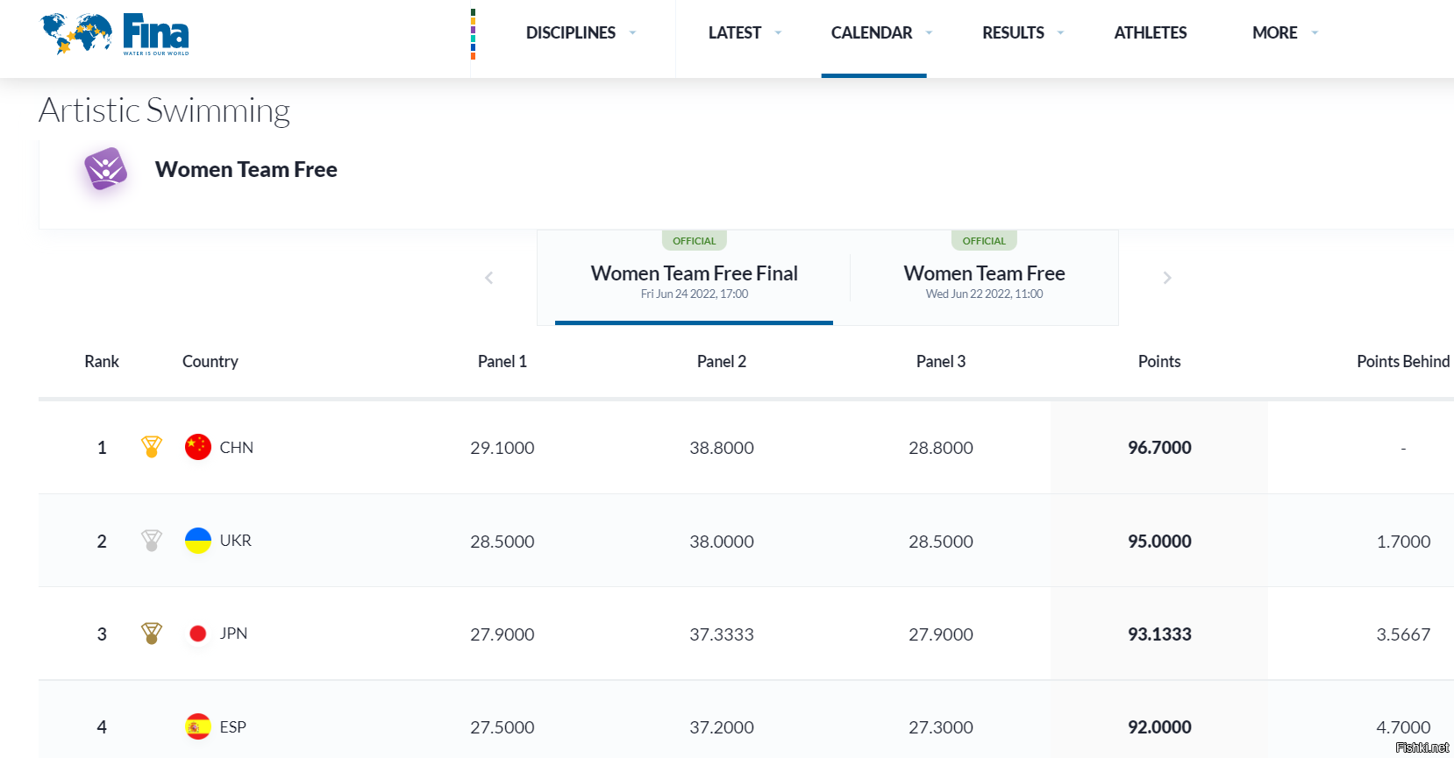Open the More dropdown in navigation
The width and height of the screenshot is (1454, 758).
tap(1284, 33)
